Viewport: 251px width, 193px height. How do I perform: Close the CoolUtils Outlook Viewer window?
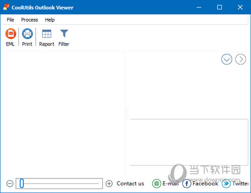240,7
